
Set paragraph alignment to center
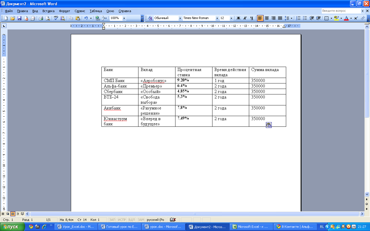(x=267, y=18)
